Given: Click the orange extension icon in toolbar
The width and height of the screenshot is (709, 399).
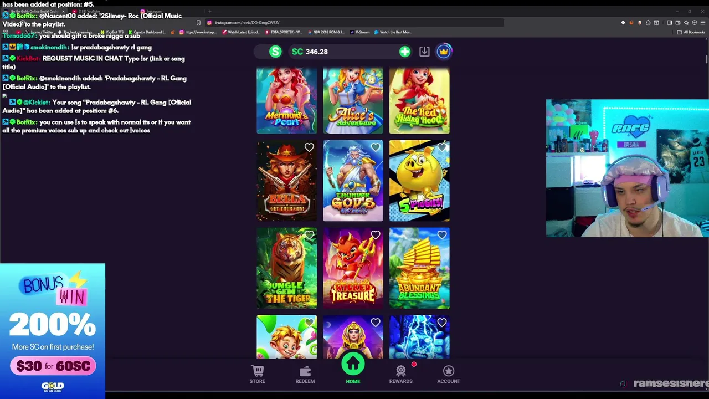Looking at the screenshot, I should tap(631, 23).
